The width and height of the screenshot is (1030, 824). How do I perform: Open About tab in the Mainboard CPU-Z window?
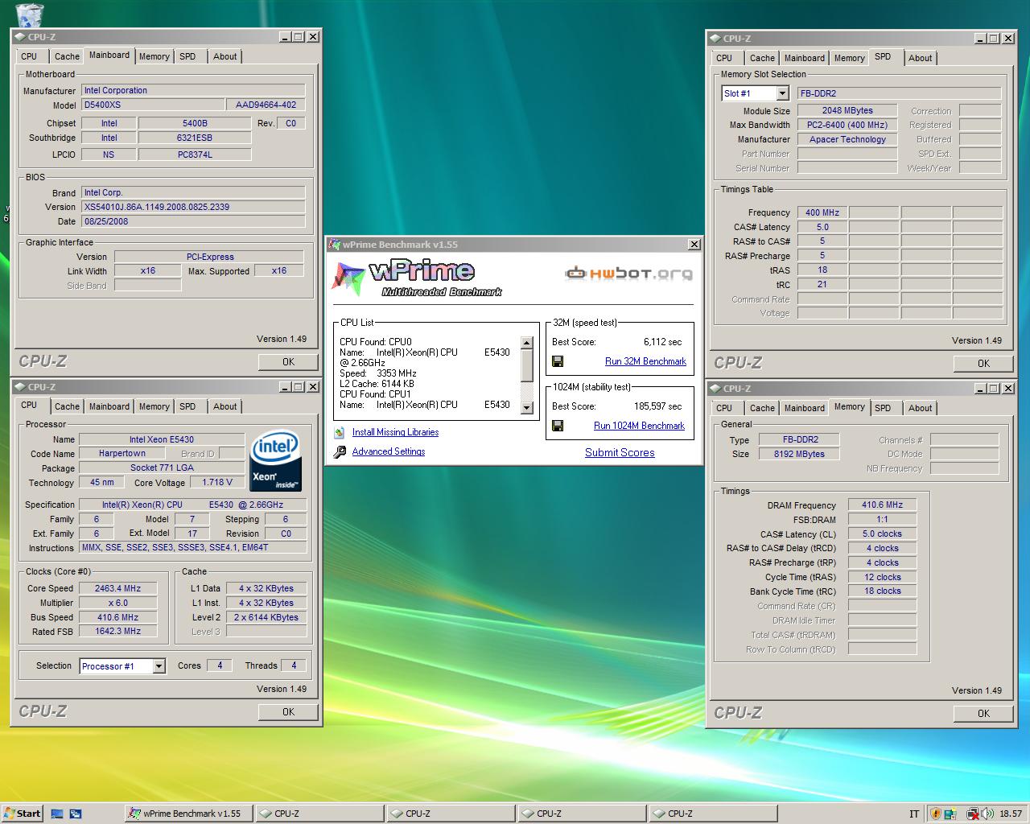point(225,56)
